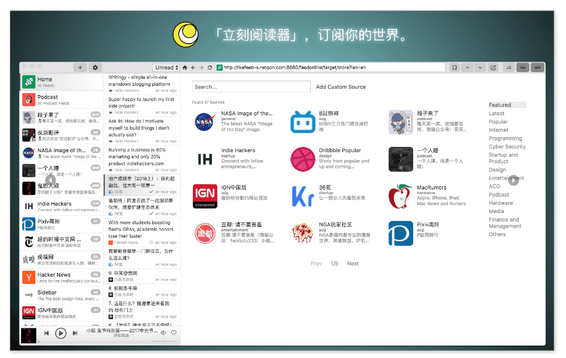Viewport: 566px width, 358px height.
Task: Open the Hacker News feed in sidebar
Action: (x=54, y=275)
